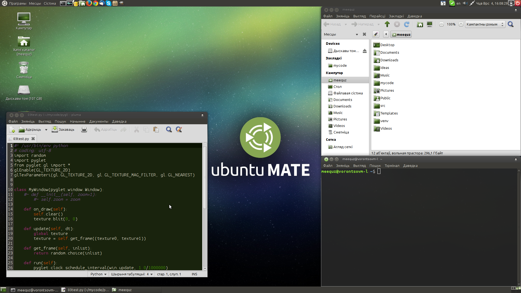The width and height of the screenshot is (521, 293).
Task: Open the Начынне menu in pluma
Action: point(78,122)
